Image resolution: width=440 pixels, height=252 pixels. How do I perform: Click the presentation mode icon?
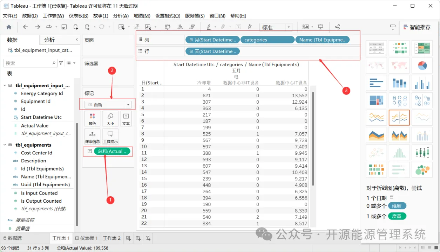tap(320, 27)
